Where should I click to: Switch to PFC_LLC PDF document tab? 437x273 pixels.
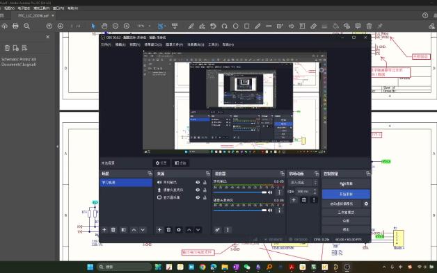33,15
